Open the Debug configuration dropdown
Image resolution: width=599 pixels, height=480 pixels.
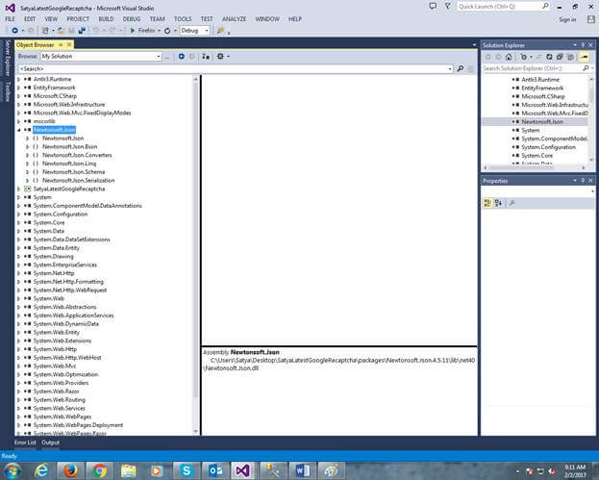(207, 30)
